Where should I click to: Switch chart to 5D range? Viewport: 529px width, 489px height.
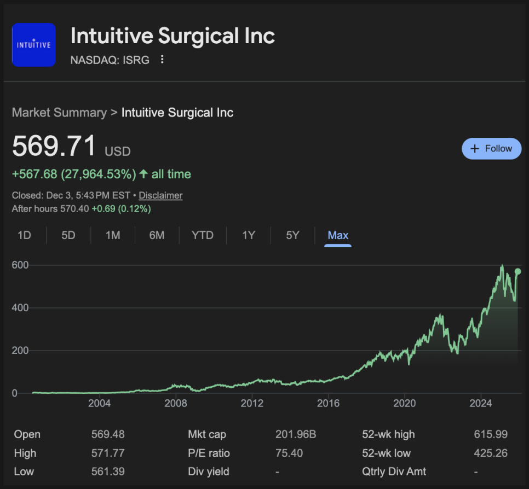[x=68, y=236]
